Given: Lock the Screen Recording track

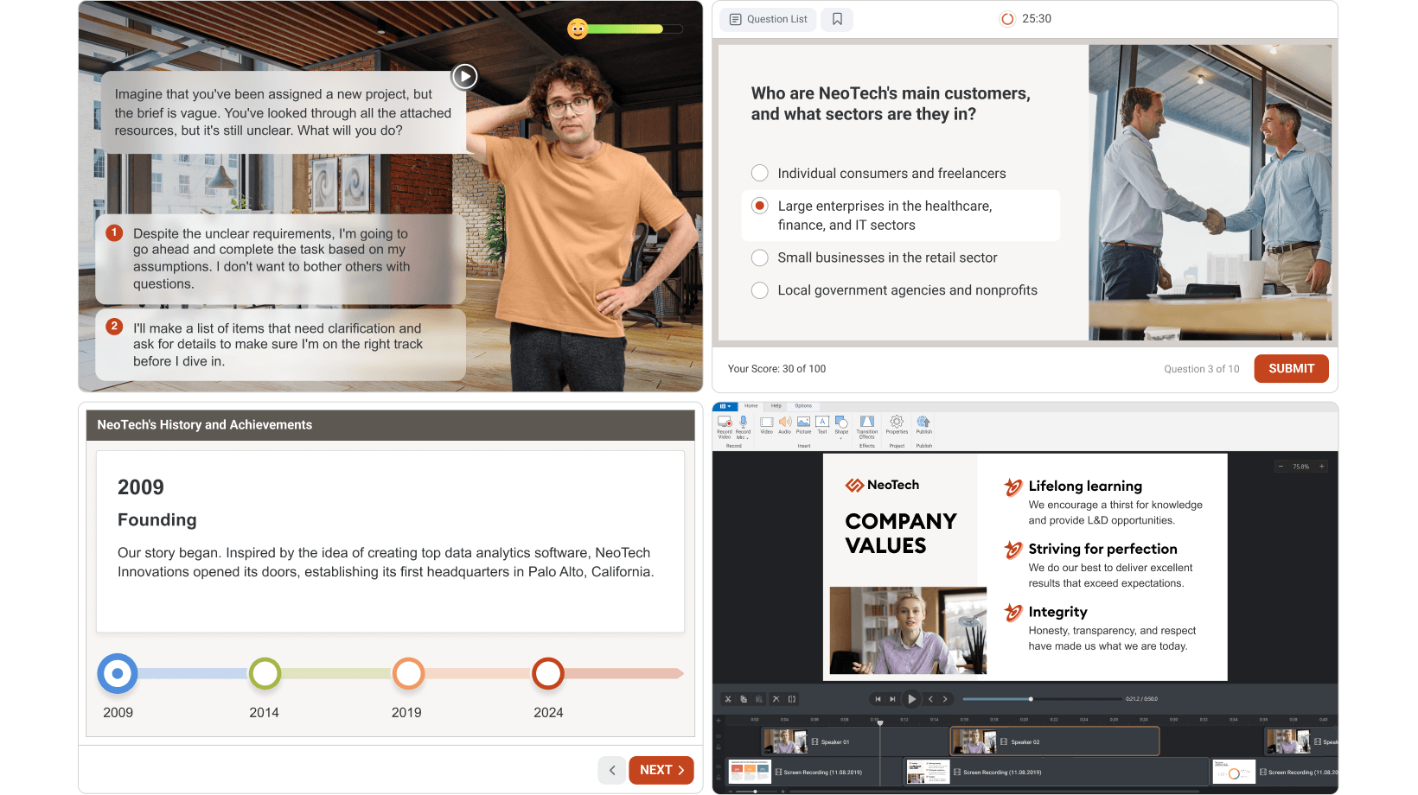Looking at the screenshot, I should (718, 776).
